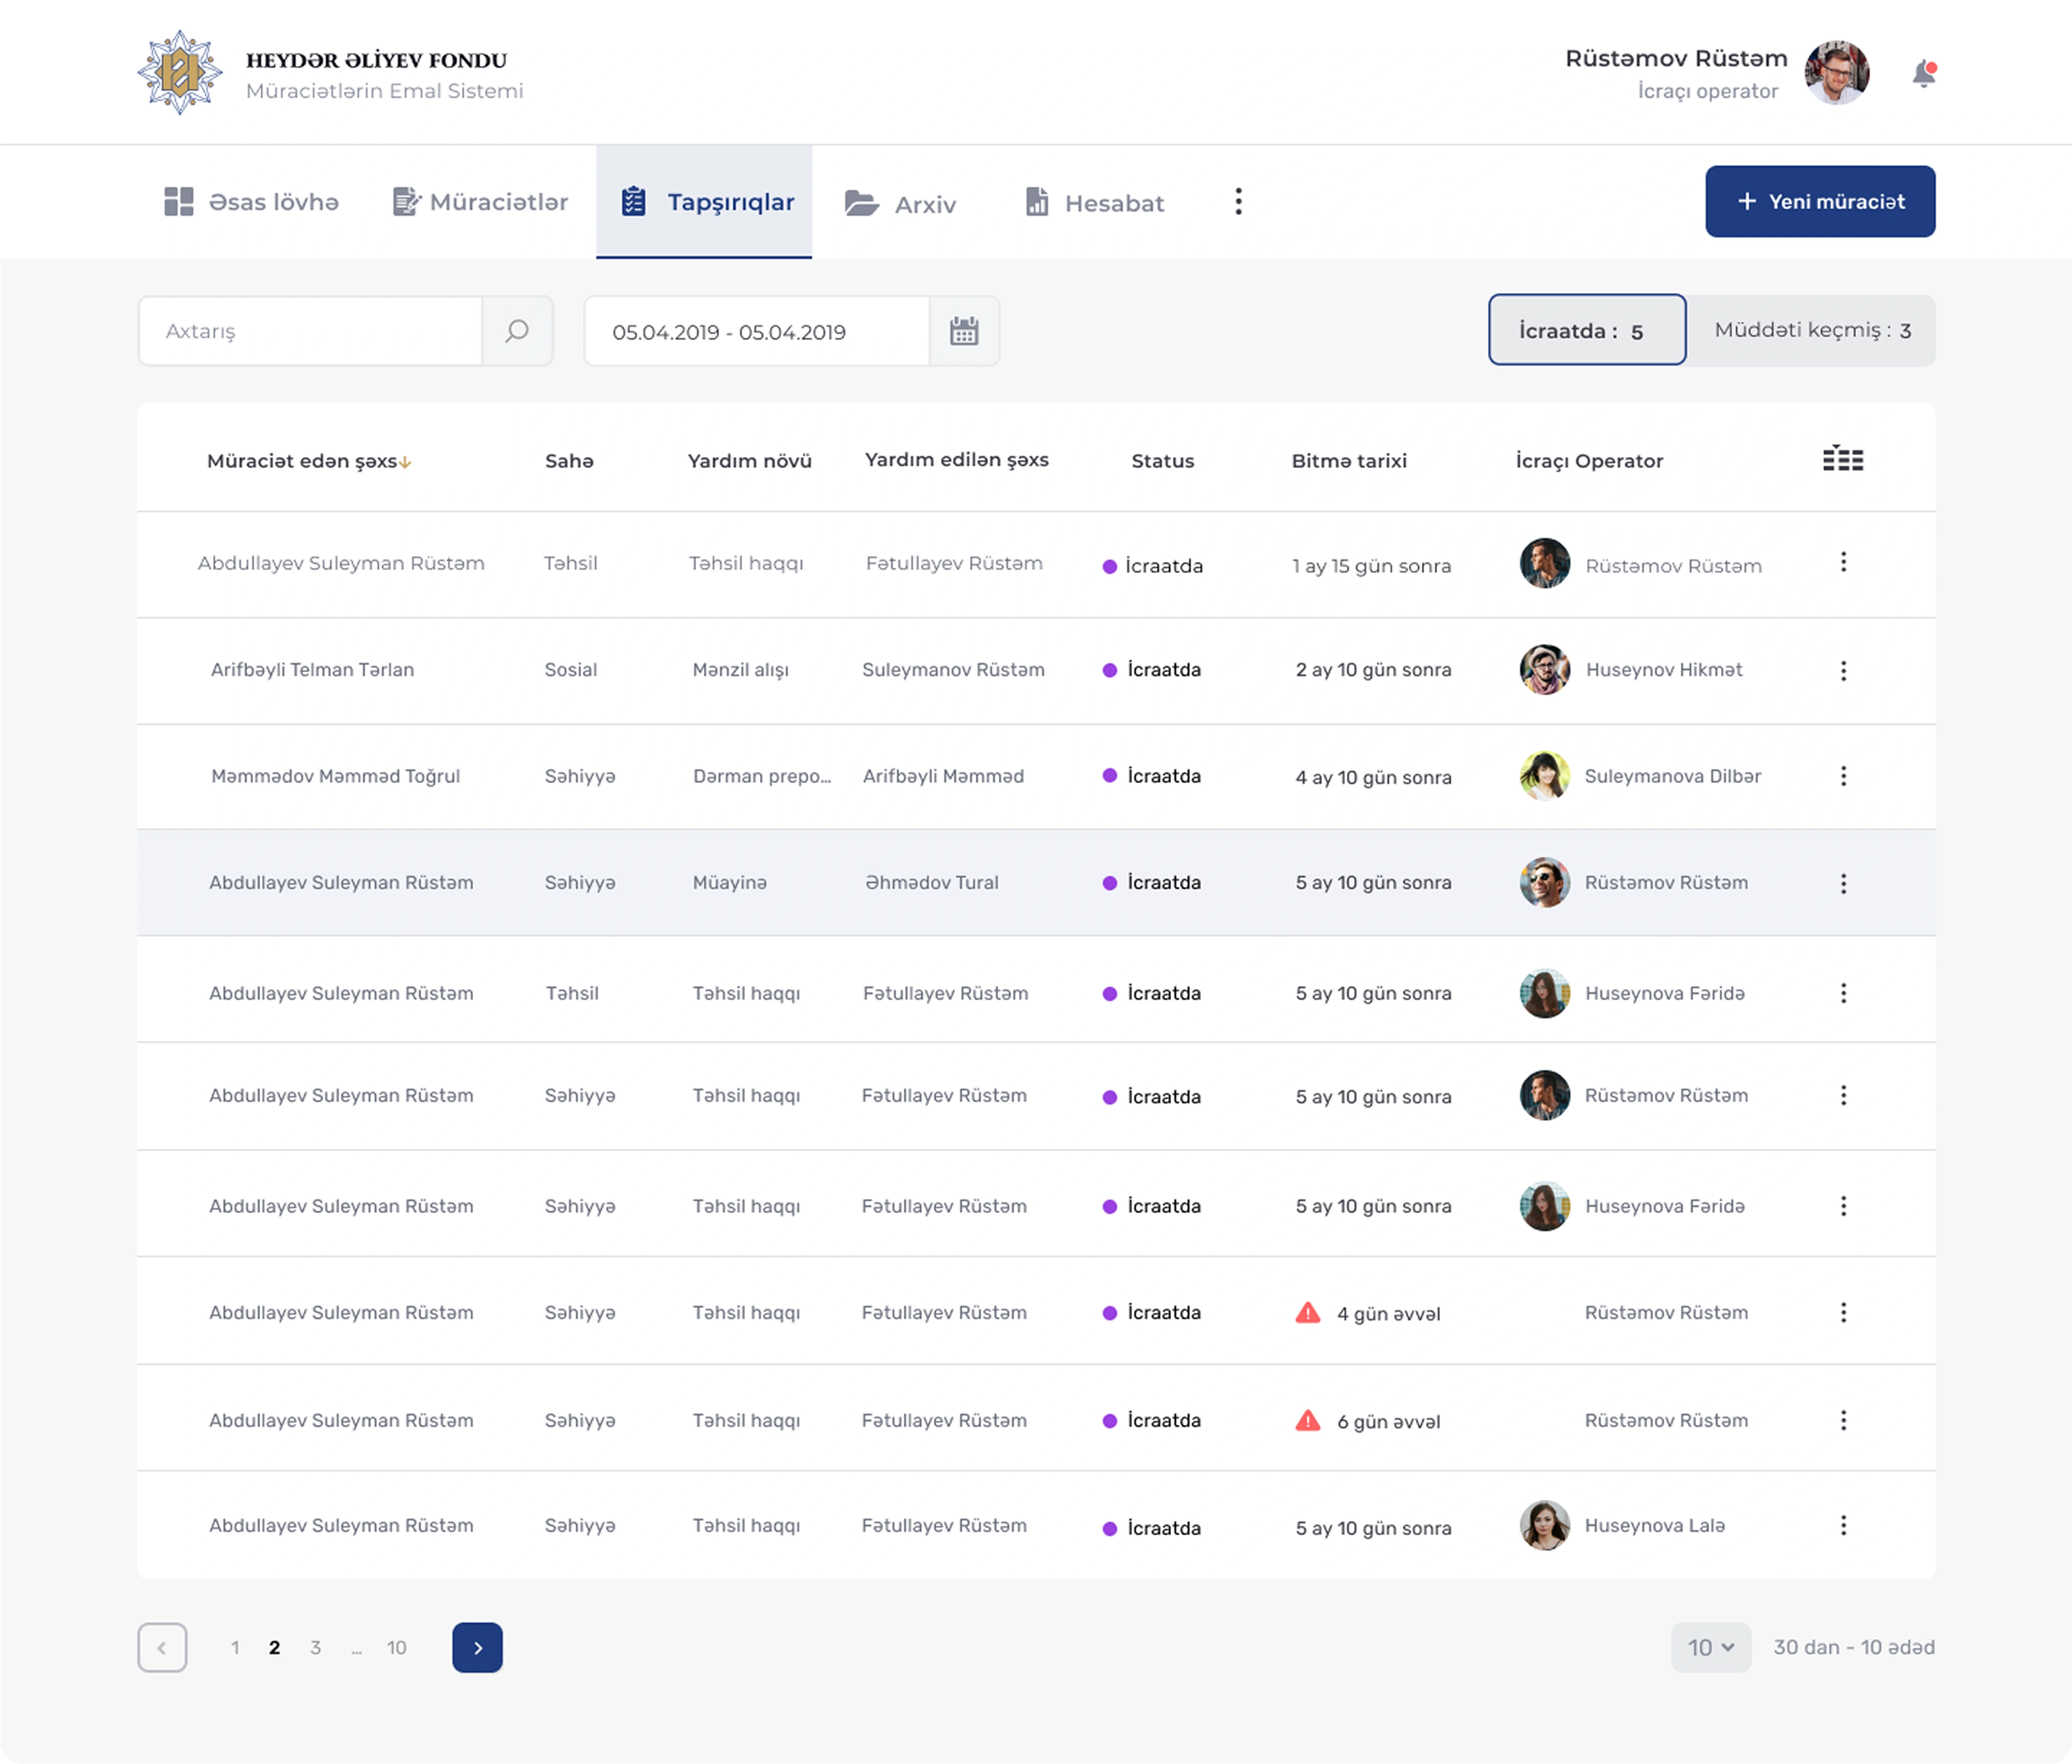The width and height of the screenshot is (2072, 1764).
Task: Click the Yeni müraciət button
Action: tap(1819, 202)
